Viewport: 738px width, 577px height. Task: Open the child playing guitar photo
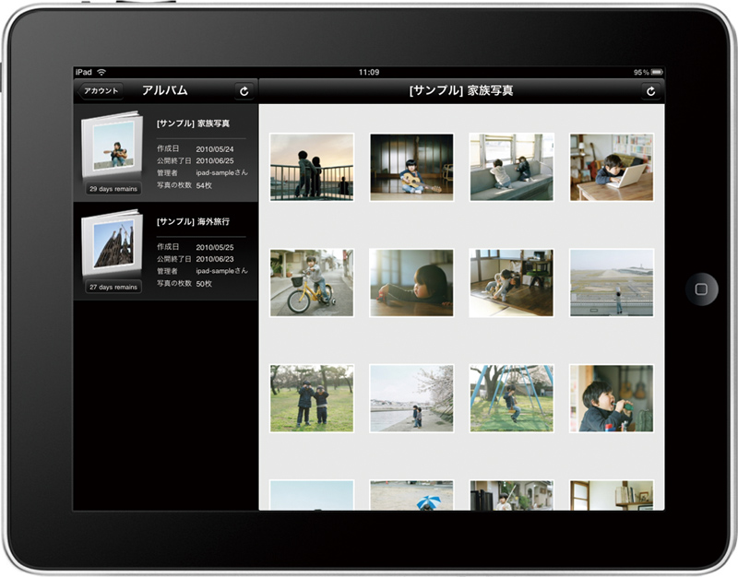point(411,168)
